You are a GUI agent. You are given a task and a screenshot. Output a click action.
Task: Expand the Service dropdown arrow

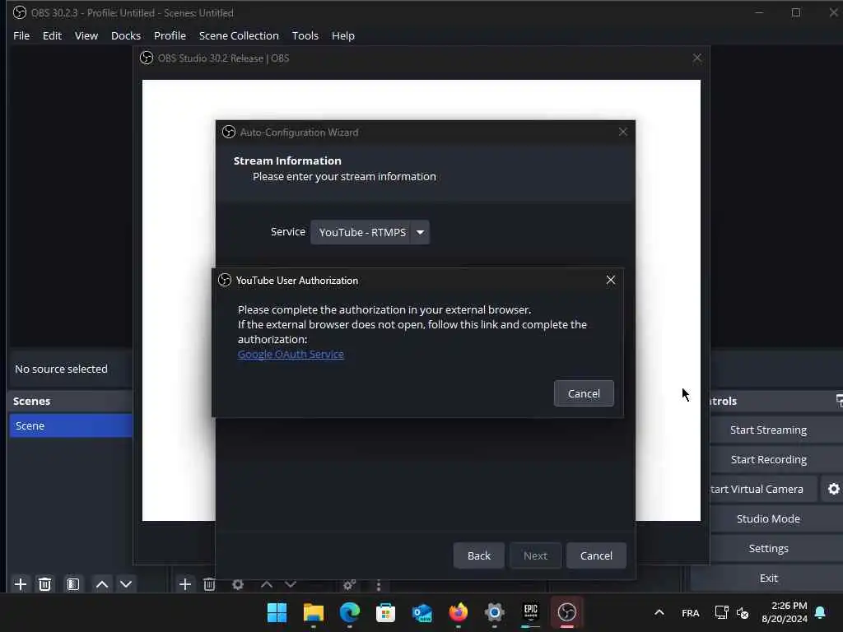pyautogui.click(x=420, y=232)
